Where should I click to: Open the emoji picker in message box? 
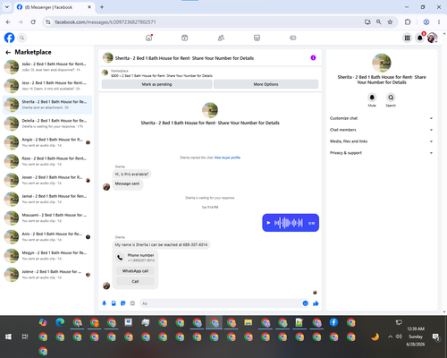[306, 303]
